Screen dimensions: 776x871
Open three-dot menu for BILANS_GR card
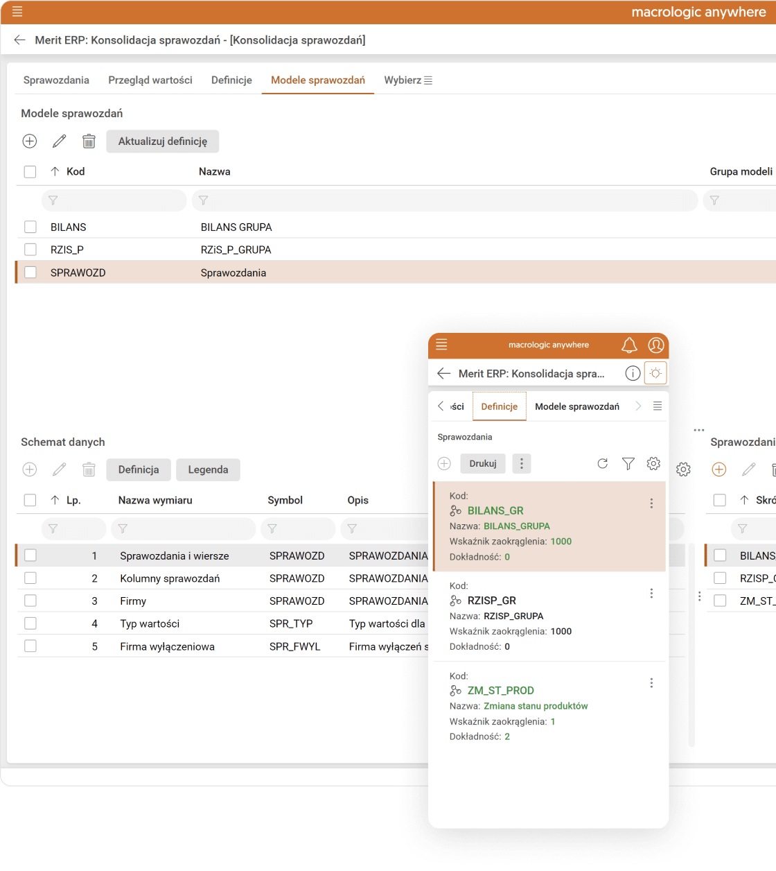click(x=651, y=503)
